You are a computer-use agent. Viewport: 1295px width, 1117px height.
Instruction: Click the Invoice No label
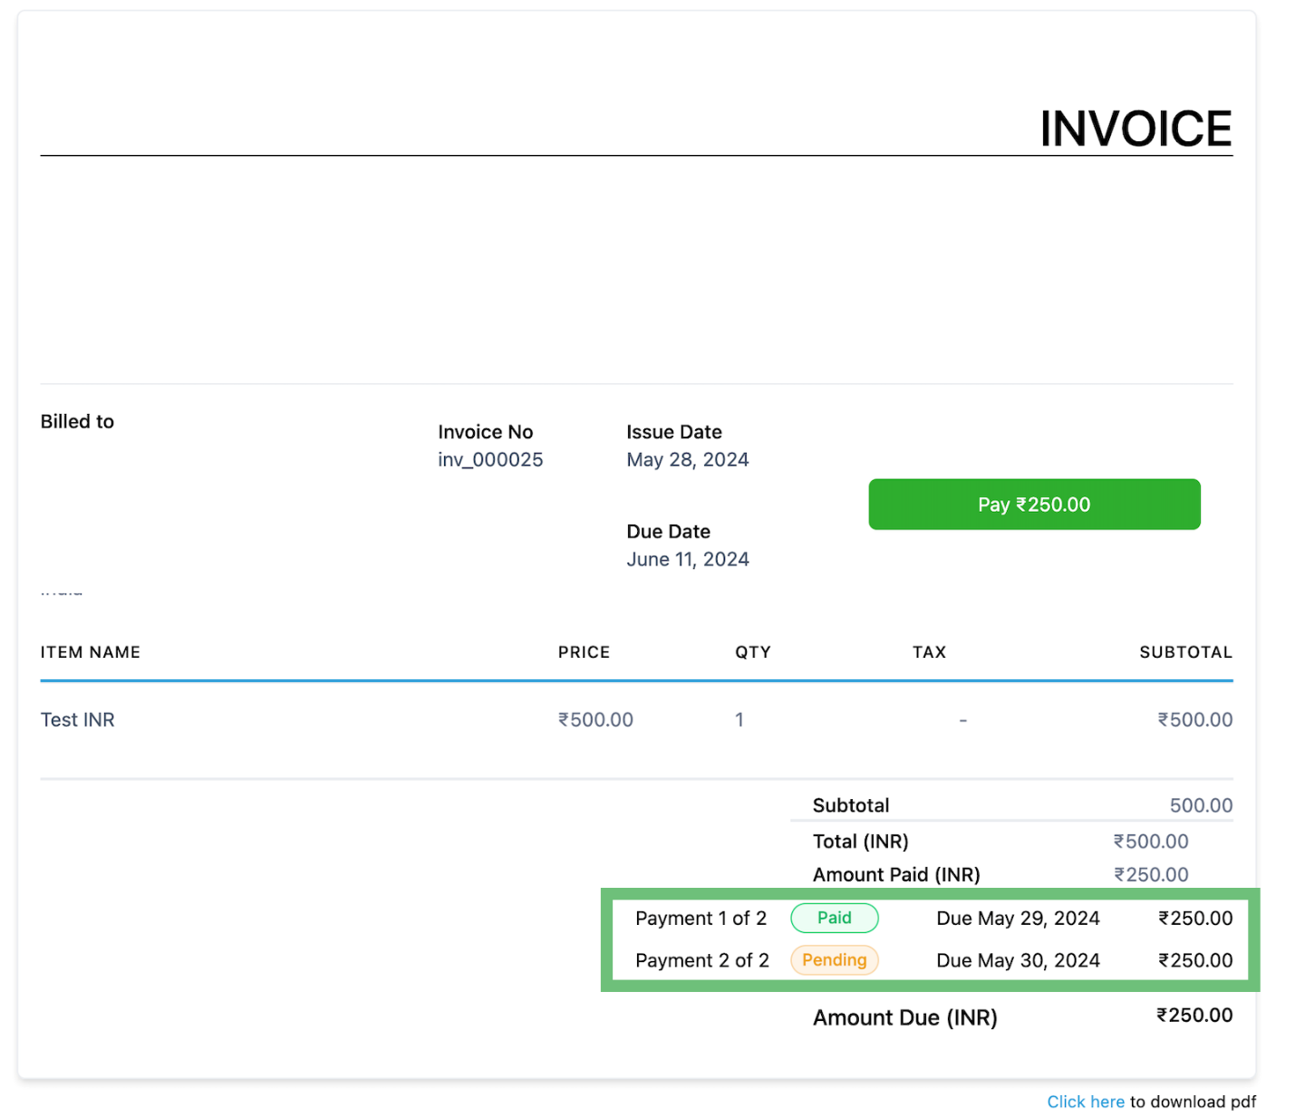click(x=486, y=432)
